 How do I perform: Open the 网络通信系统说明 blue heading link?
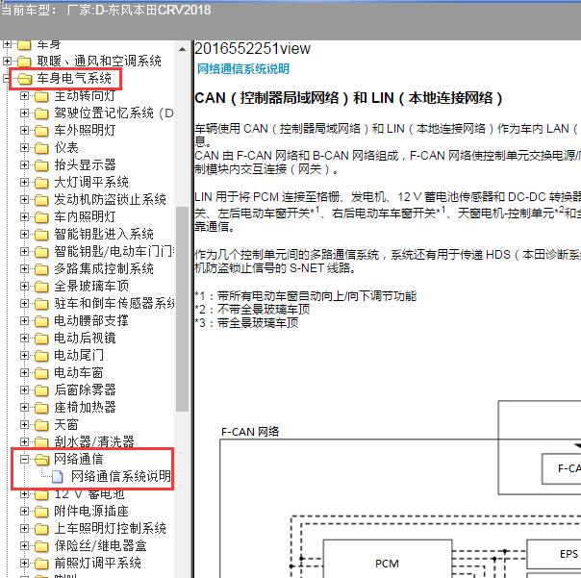243,69
